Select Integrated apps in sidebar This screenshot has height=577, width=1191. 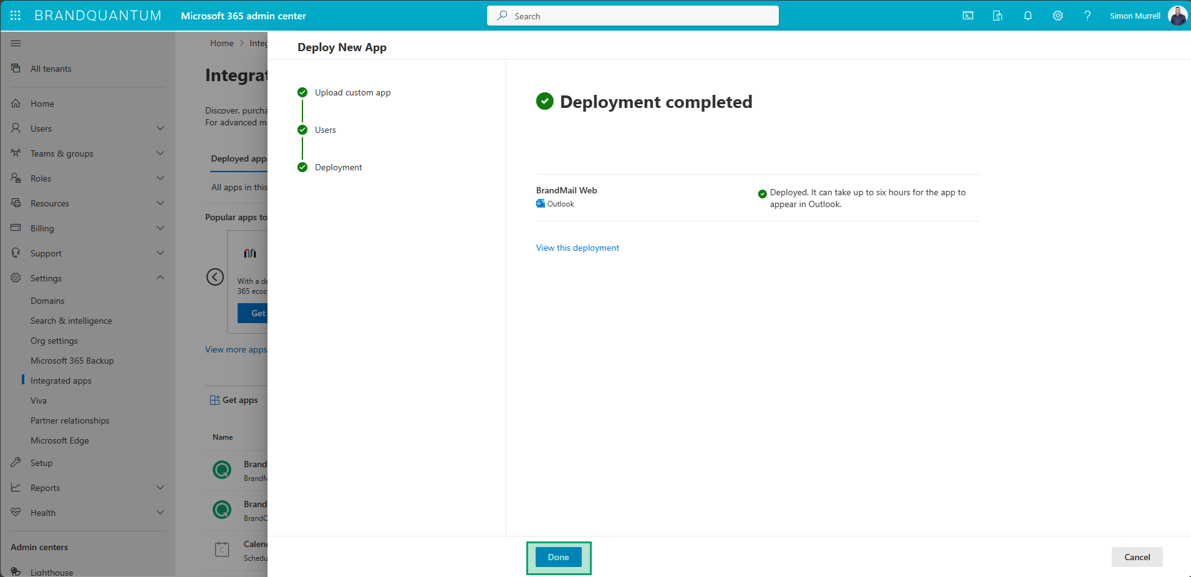pos(61,381)
